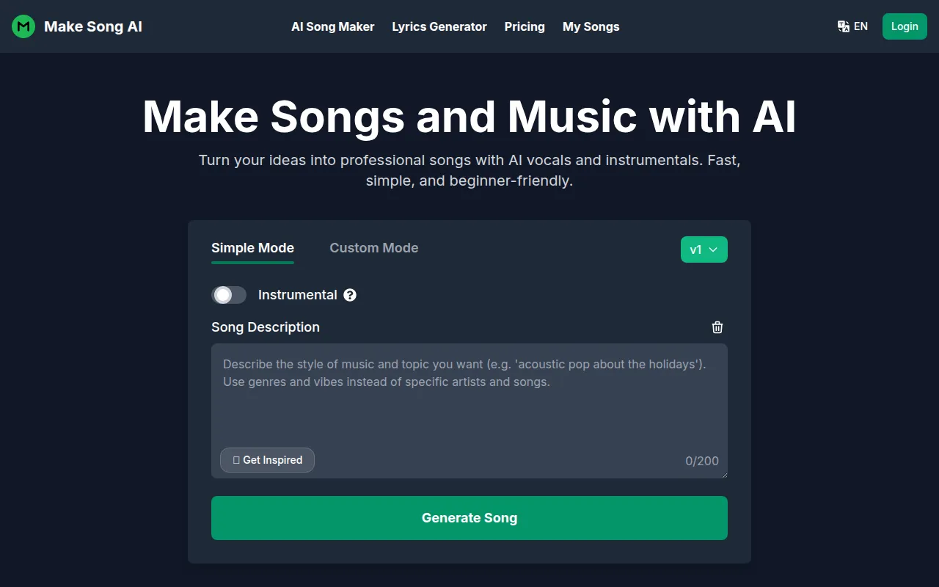This screenshot has width=939, height=587.
Task: Click the Make Song AI logo icon
Action: 23,26
